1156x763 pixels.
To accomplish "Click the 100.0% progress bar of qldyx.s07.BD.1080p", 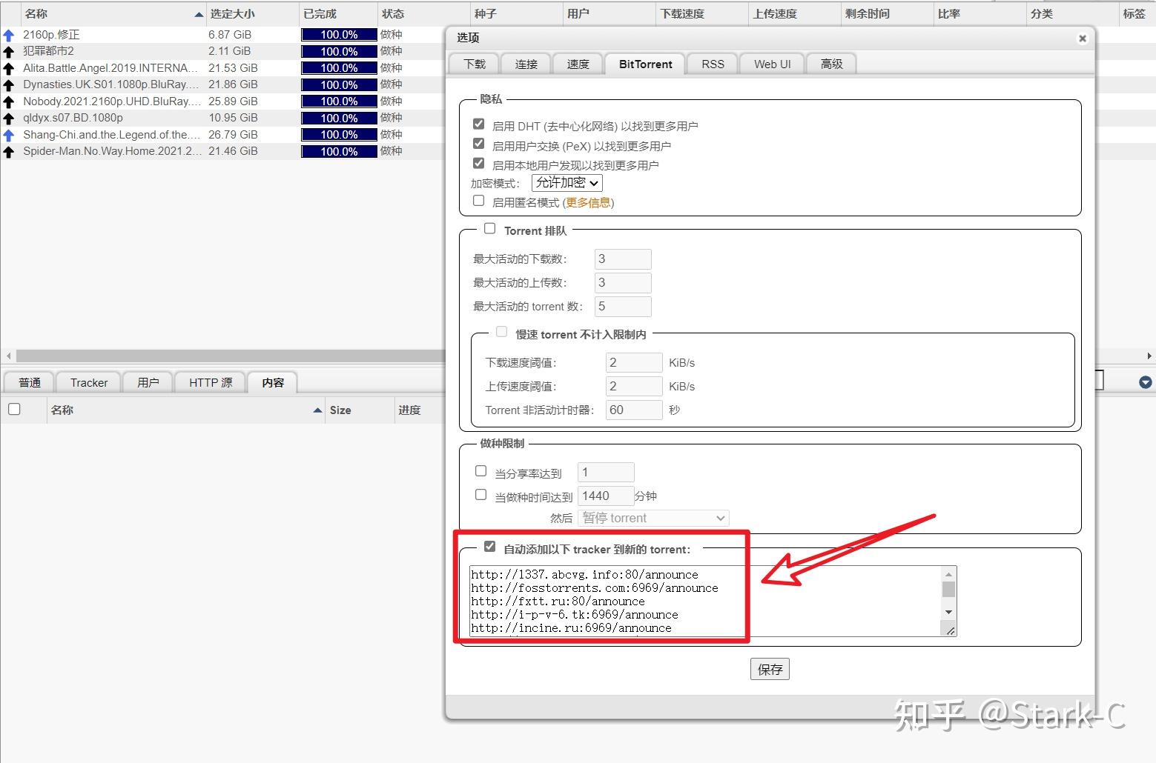I will [x=338, y=118].
